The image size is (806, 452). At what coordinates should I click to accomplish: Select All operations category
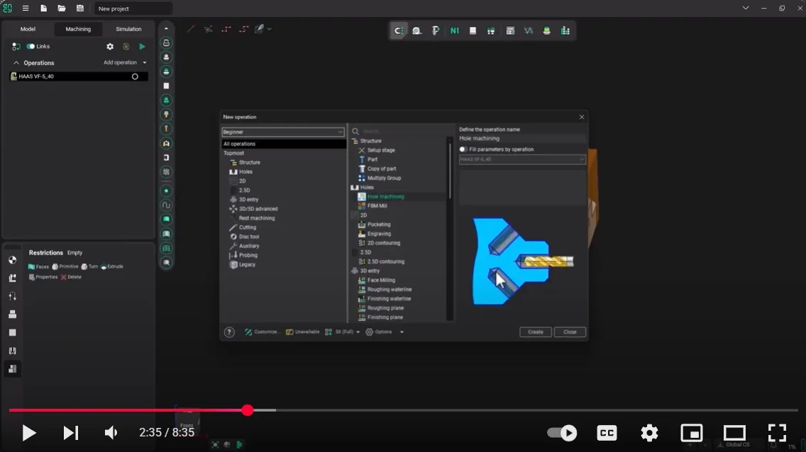285,144
